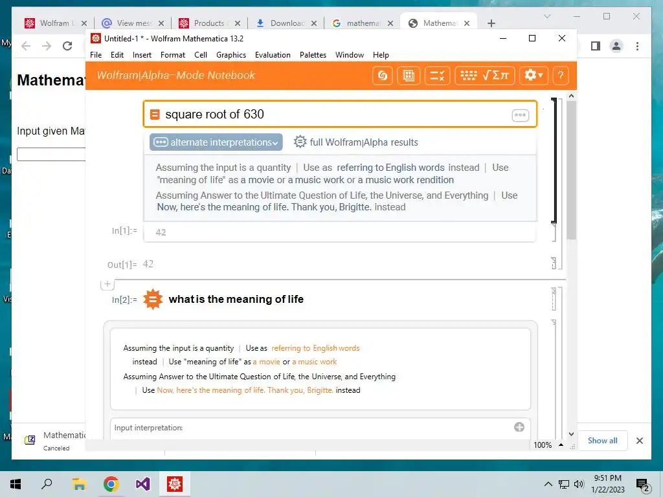This screenshot has width=663, height=497.
Task: Click the grid data icon in orange toolbar
Action: pos(409,76)
